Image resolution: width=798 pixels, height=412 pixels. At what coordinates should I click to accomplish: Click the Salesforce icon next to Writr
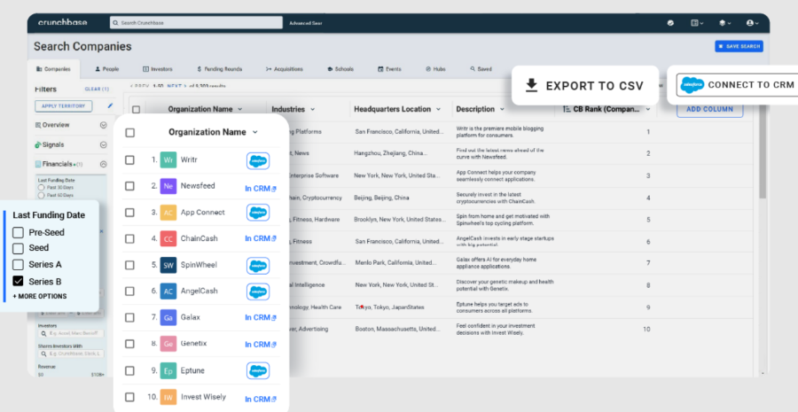pyautogui.click(x=258, y=160)
